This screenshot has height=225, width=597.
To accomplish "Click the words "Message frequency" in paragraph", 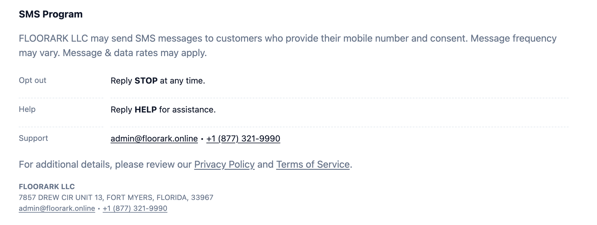I will (x=513, y=38).
